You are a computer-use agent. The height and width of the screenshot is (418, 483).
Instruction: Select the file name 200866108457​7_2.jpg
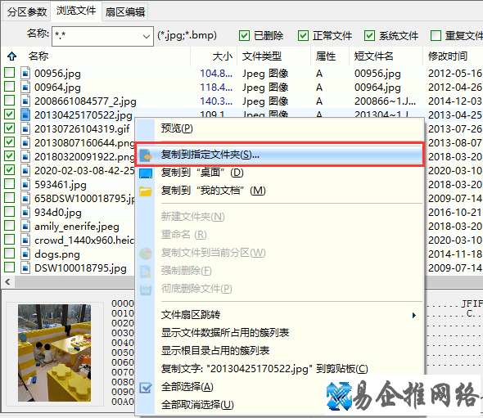(x=85, y=101)
